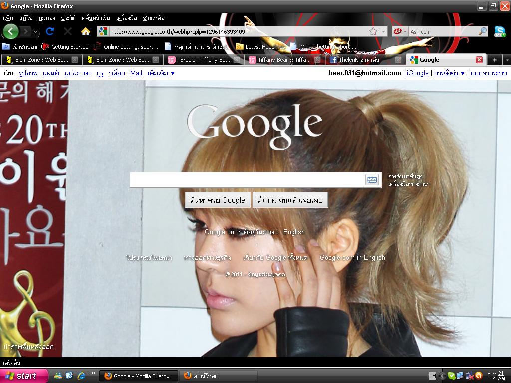Image resolution: width=511 pixels, height=383 pixels.
Task: Open the Getting Started bookmark
Action: 65,47
